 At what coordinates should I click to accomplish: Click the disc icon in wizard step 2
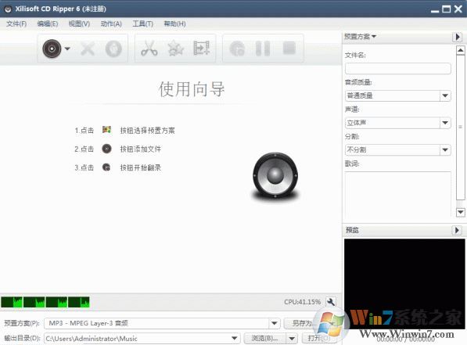106,149
